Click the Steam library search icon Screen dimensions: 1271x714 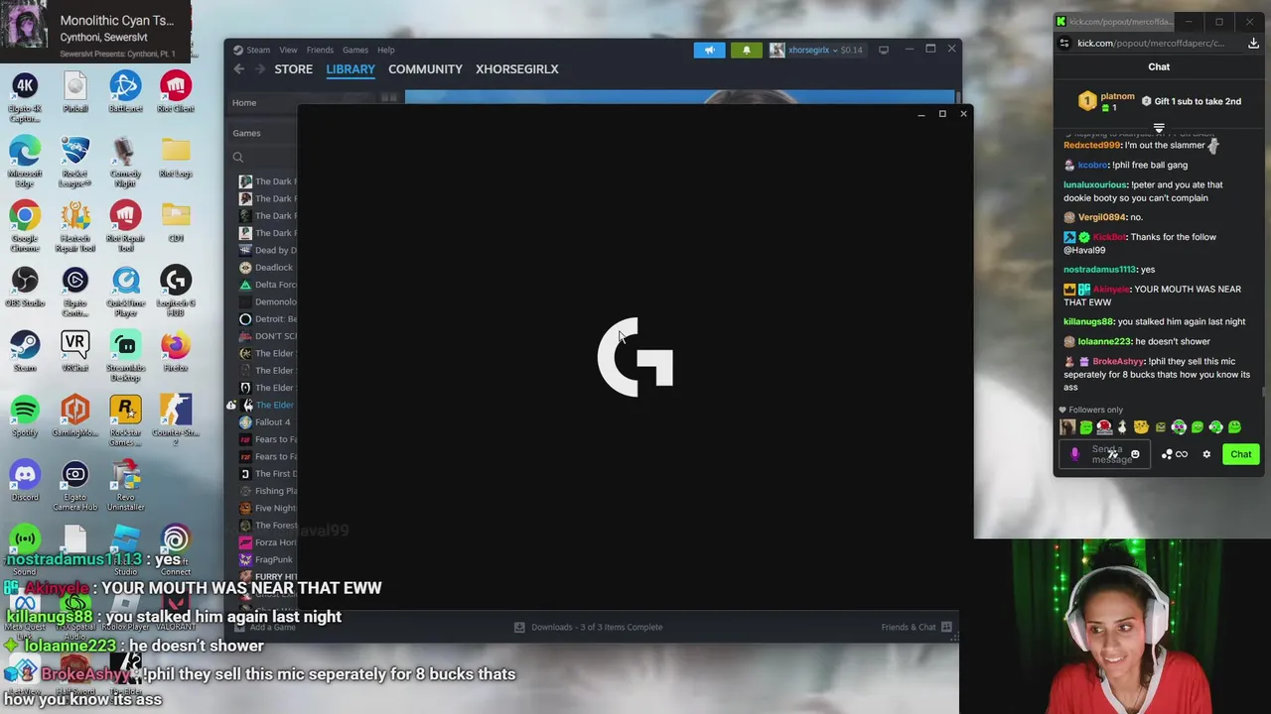tap(238, 158)
